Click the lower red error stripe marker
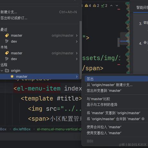 click(x=119, y=65)
